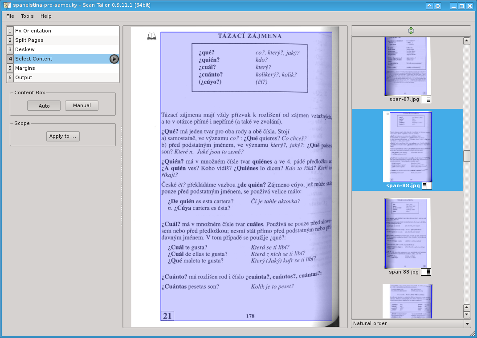Minimize the Scan Tailor window
The height and width of the screenshot is (338, 477).
click(453, 6)
